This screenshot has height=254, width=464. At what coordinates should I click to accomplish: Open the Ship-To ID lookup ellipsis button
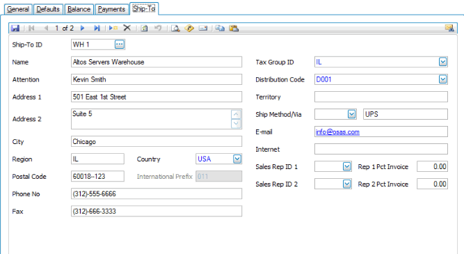click(120, 45)
